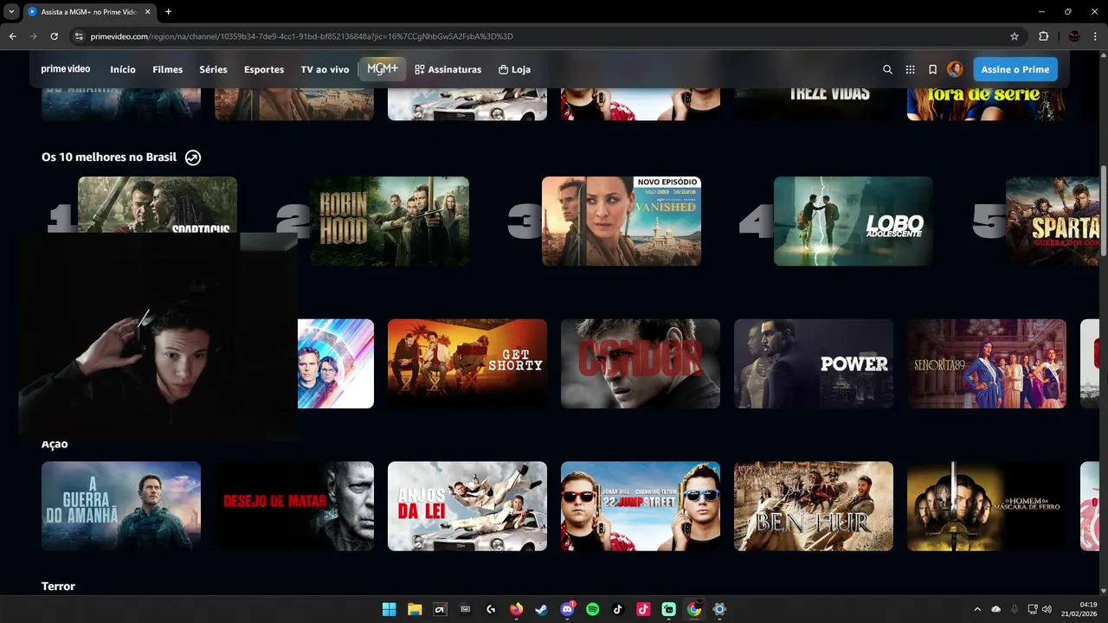Open A Guerra do Amanhã in Ação row
Screen dimensions: 1108x623
click(121, 506)
